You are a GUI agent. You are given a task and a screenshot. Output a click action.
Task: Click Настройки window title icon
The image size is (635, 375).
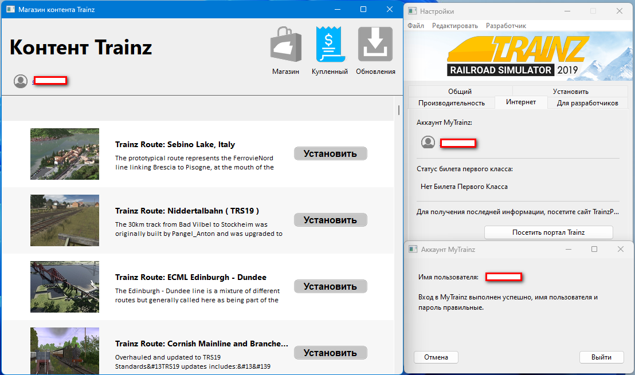(x=412, y=11)
